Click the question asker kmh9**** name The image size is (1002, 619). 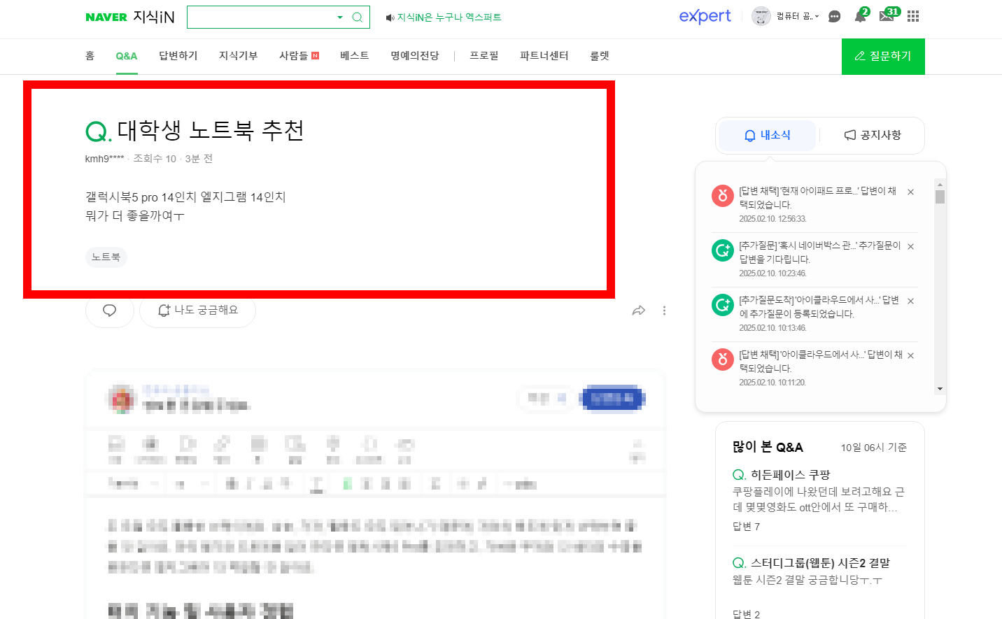click(105, 159)
